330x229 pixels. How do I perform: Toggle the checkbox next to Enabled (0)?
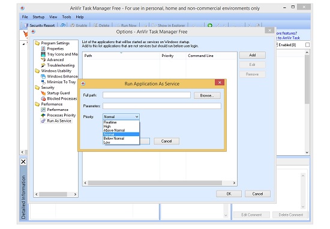pos(307,45)
